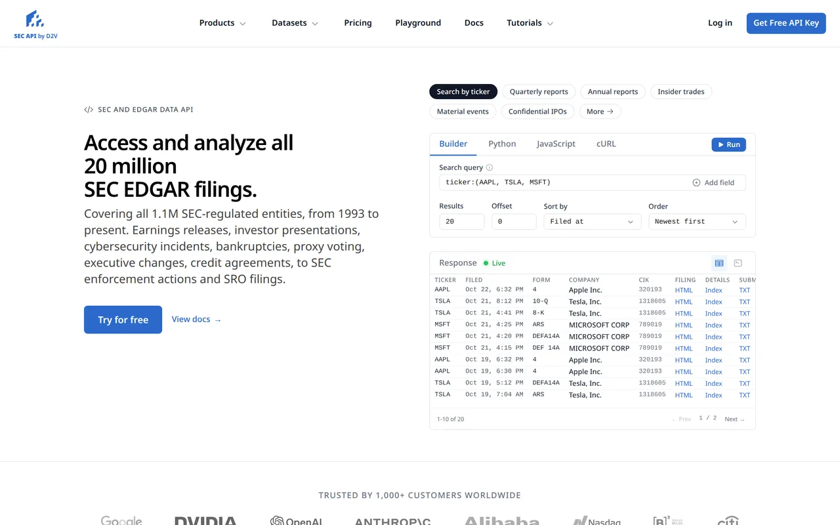The height and width of the screenshot is (525, 840).
Task: Click the SEC API by D2V logo
Action: click(35, 25)
